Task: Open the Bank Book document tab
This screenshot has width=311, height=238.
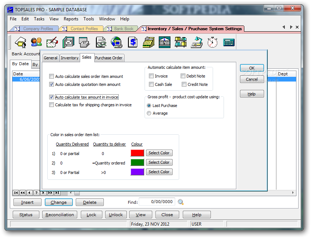Action: coord(122,29)
